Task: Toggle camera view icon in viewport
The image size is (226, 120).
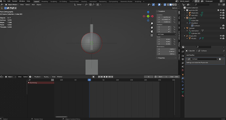Action: coord(152,31)
